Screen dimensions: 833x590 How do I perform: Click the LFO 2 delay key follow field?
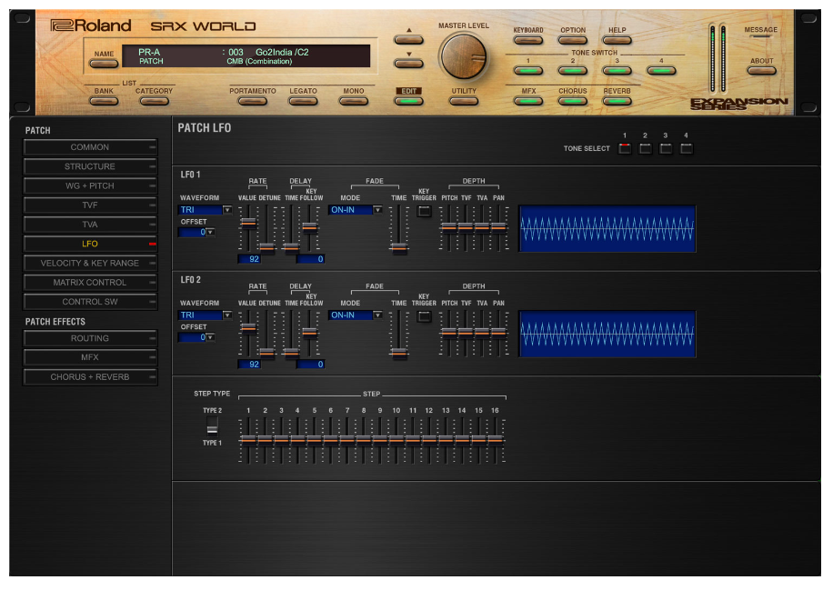click(x=310, y=365)
